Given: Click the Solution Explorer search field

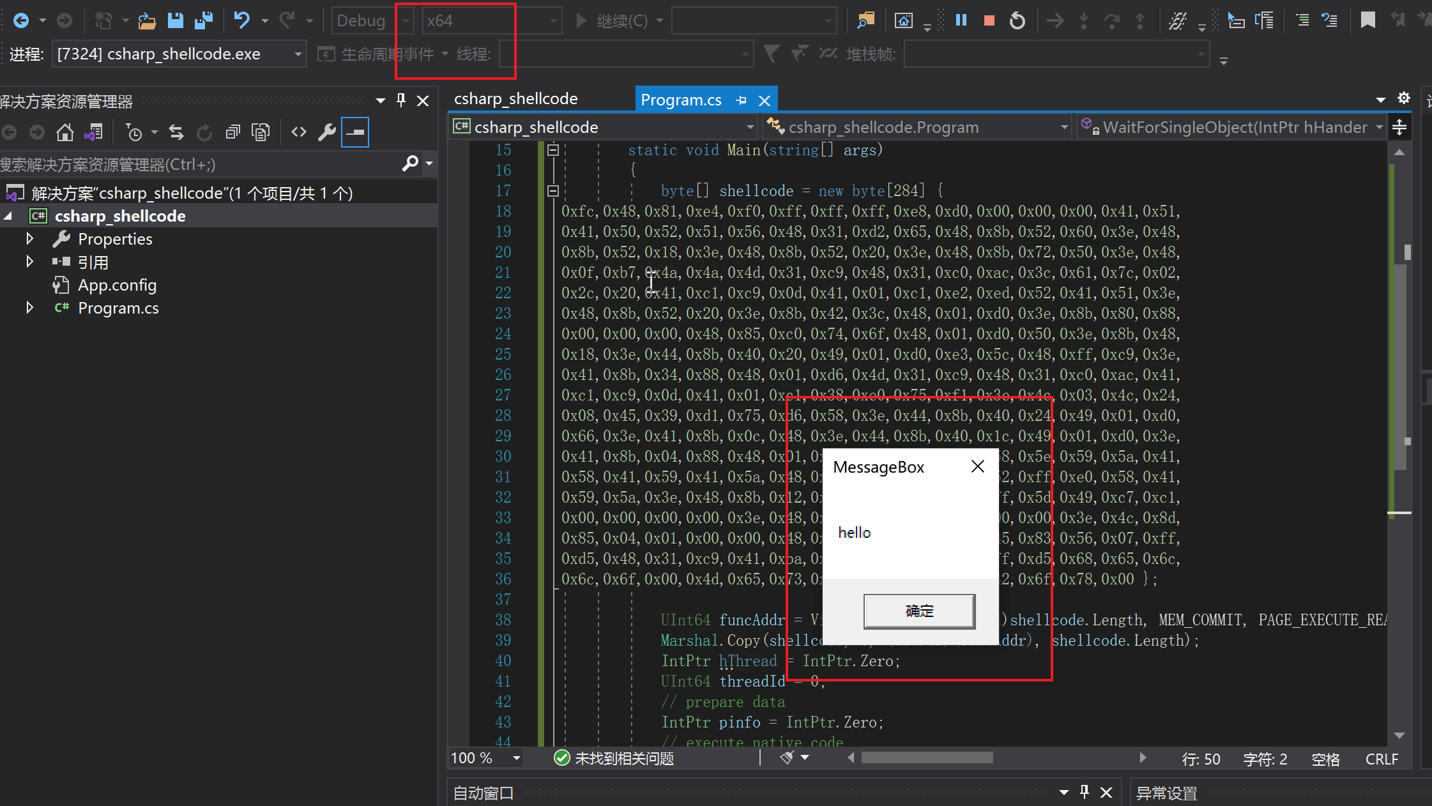Looking at the screenshot, I should click(192, 165).
